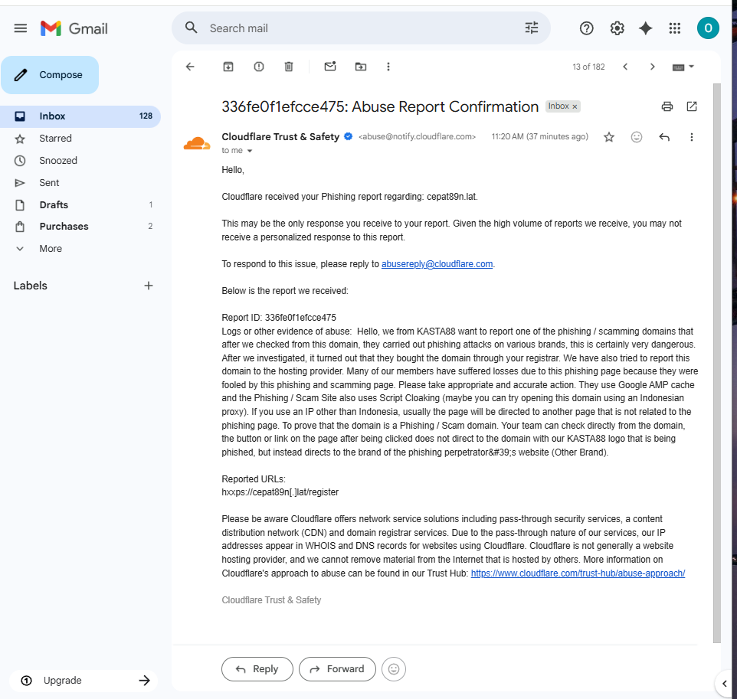This screenshot has width=737, height=699.
Task: Click the Move to folder icon
Action: coord(361,67)
